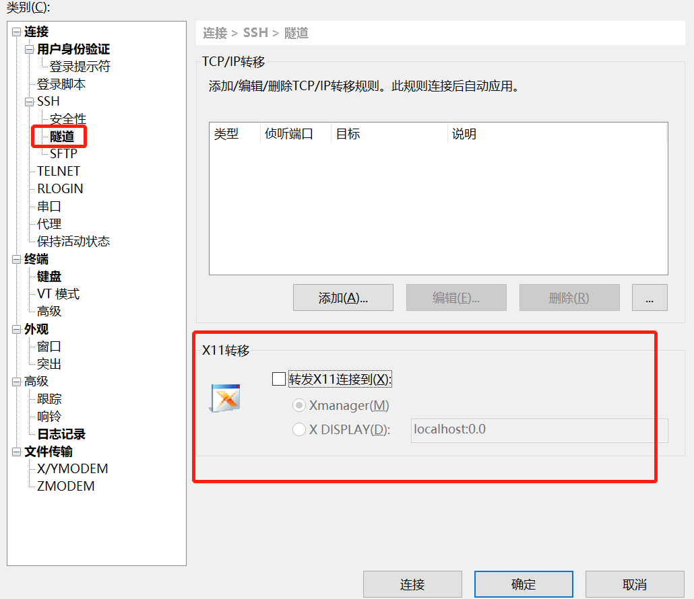Click the ... more options button

coord(650,297)
